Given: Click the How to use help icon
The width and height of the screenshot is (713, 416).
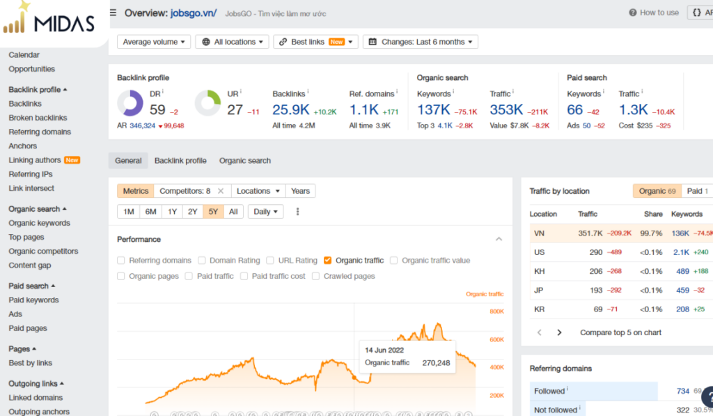Looking at the screenshot, I should (632, 13).
